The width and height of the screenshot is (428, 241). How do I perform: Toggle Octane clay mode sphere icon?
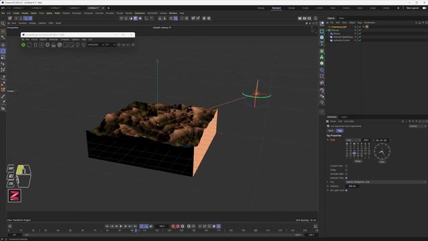(x=60, y=45)
